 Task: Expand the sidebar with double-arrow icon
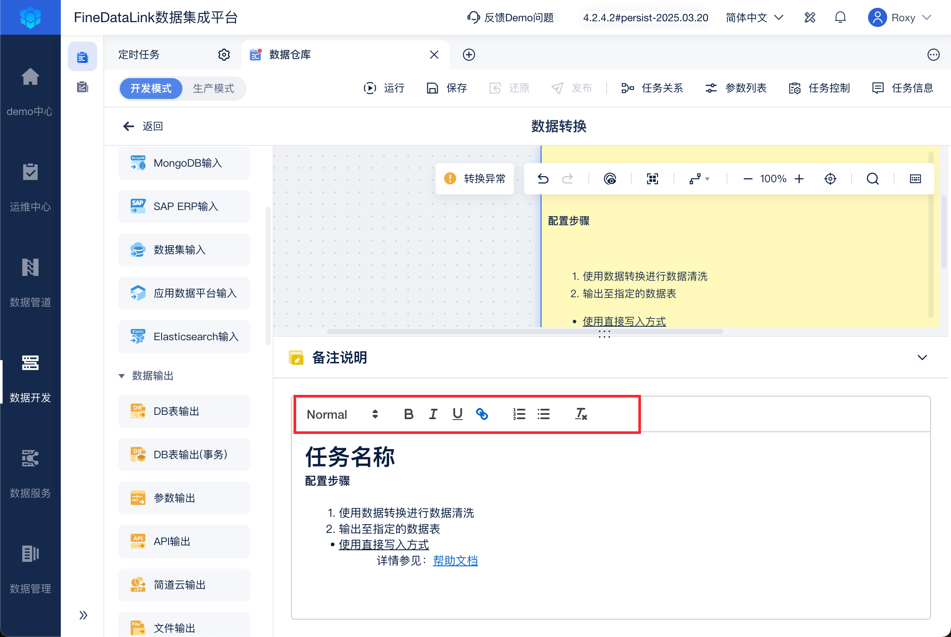[x=83, y=615]
